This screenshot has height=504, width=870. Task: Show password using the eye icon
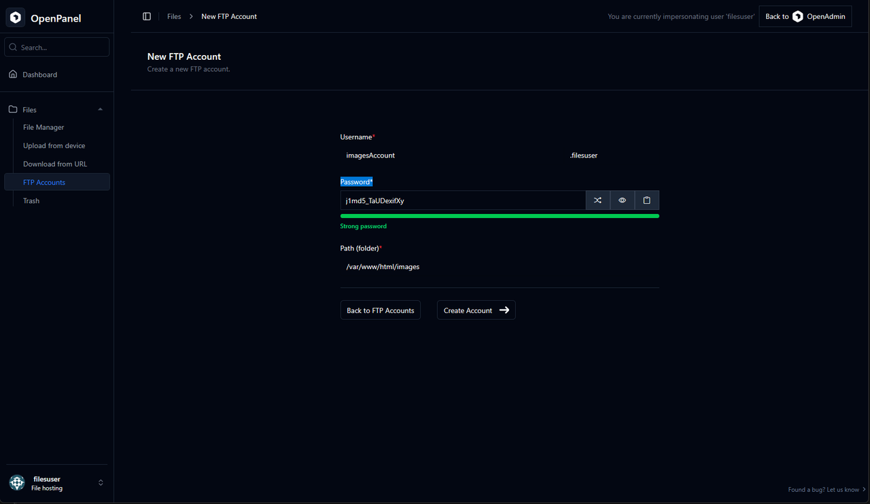pos(622,200)
